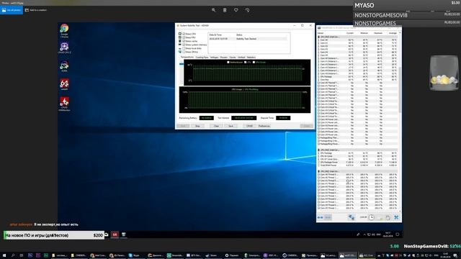Click Add to a creation
Image resolution: width=461 pixels, height=259 pixels.
pyautogui.click(x=36, y=10)
